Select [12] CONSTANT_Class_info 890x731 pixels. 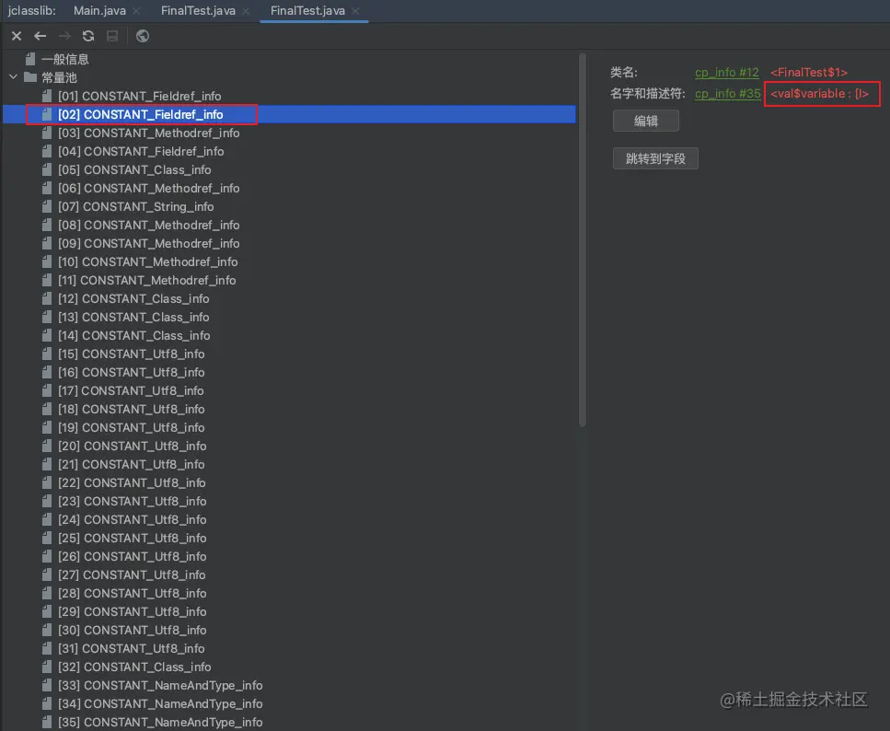coord(133,299)
